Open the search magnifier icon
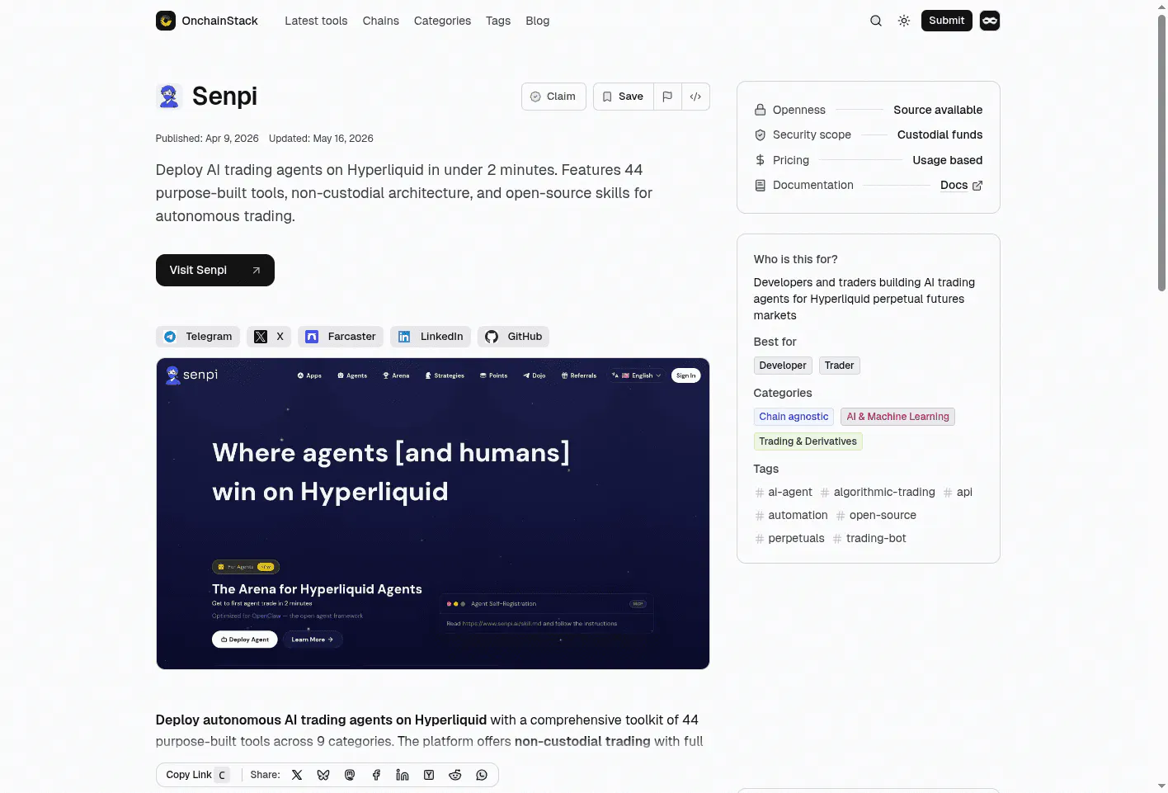 tap(876, 21)
